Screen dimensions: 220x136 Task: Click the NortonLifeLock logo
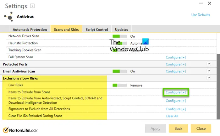pyautogui.click(x=21, y=129)
